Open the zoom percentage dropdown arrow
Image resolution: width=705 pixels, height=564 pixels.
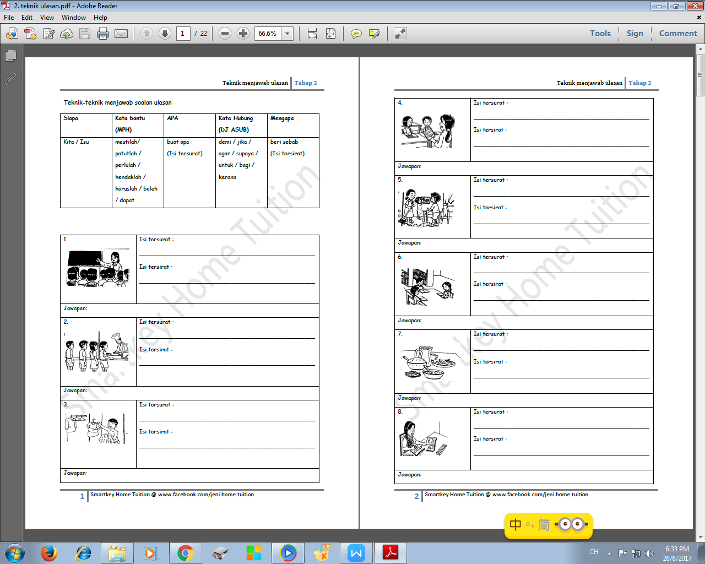coord(287,34)
